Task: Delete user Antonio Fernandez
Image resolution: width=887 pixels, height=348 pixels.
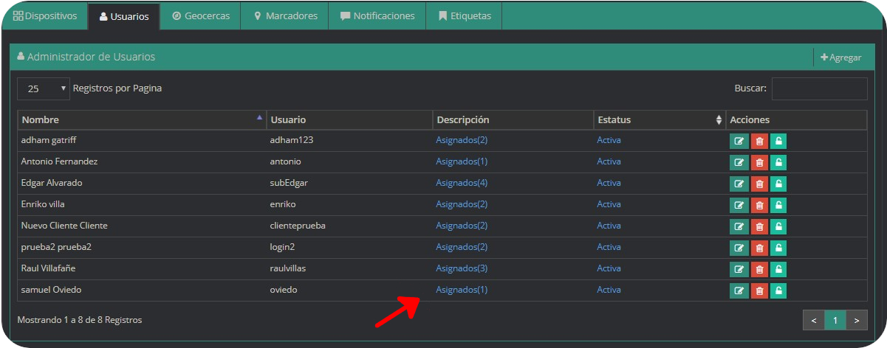Action: (x=759, y=162)
